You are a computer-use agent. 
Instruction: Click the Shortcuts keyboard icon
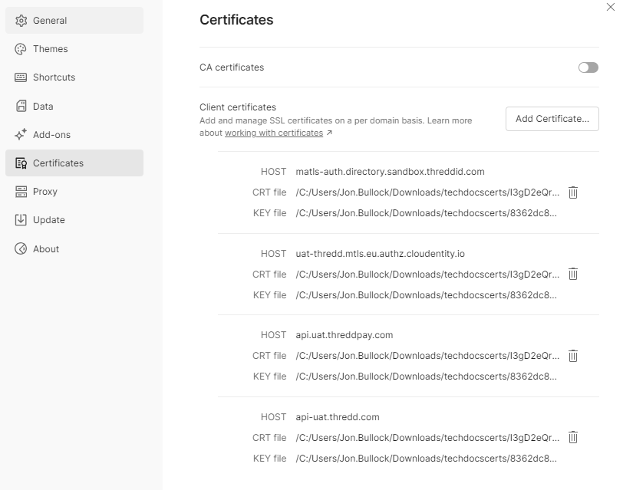pyautogui.click(x=21, y=77)
